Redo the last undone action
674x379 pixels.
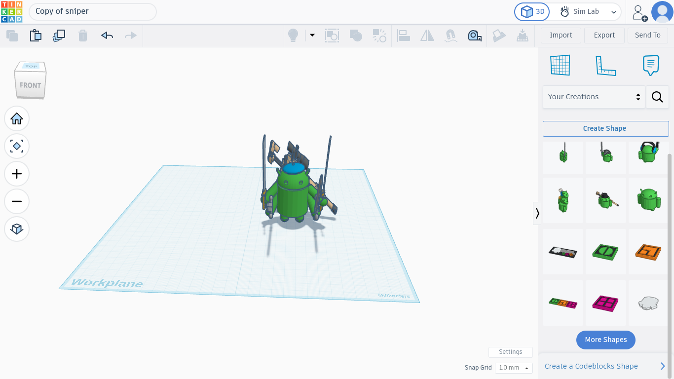pyautogui.click(x=131, y=36)
